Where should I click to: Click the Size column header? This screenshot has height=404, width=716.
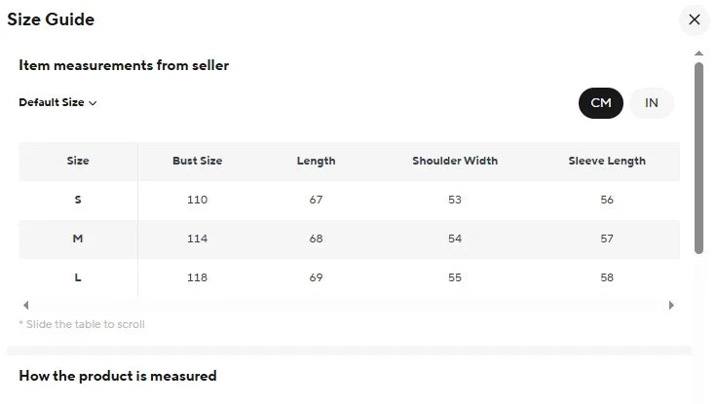pos(78,161)
